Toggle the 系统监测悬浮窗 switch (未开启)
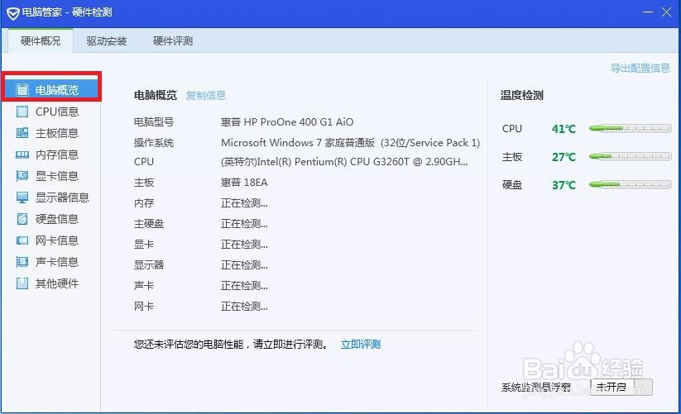The height and width of the screenshot is (414, 681). 621,387
